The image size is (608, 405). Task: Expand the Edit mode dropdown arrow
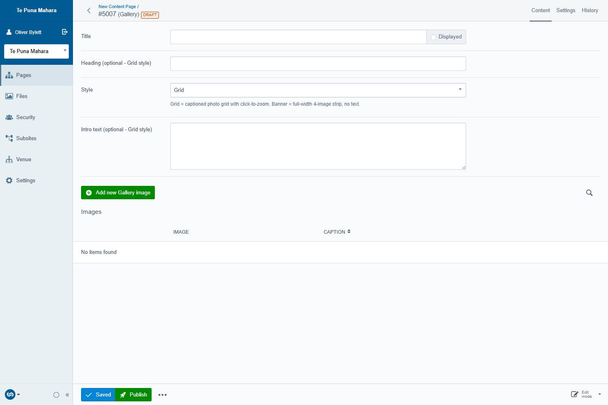click(599, 394)
